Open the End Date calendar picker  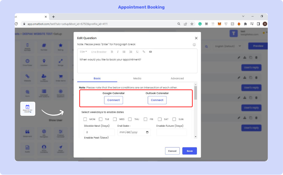point(147,132)
